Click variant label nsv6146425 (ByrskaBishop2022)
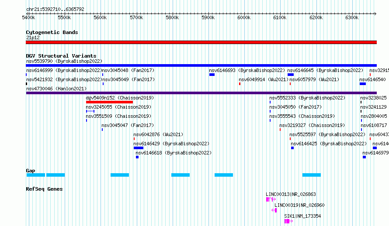This screenshot has height=226, width=389. pos(329,144)
